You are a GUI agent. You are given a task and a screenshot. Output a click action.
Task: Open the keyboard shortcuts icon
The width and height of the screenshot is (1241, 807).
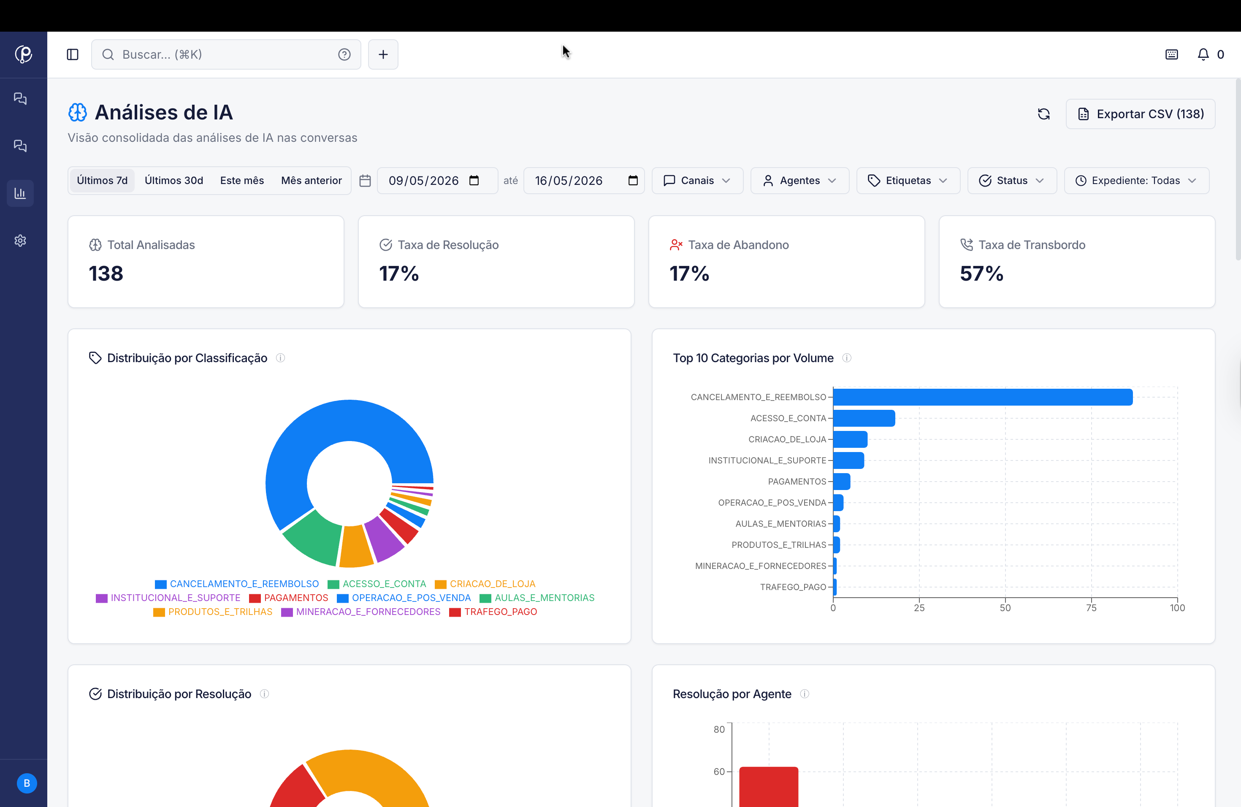(1172, 54)
